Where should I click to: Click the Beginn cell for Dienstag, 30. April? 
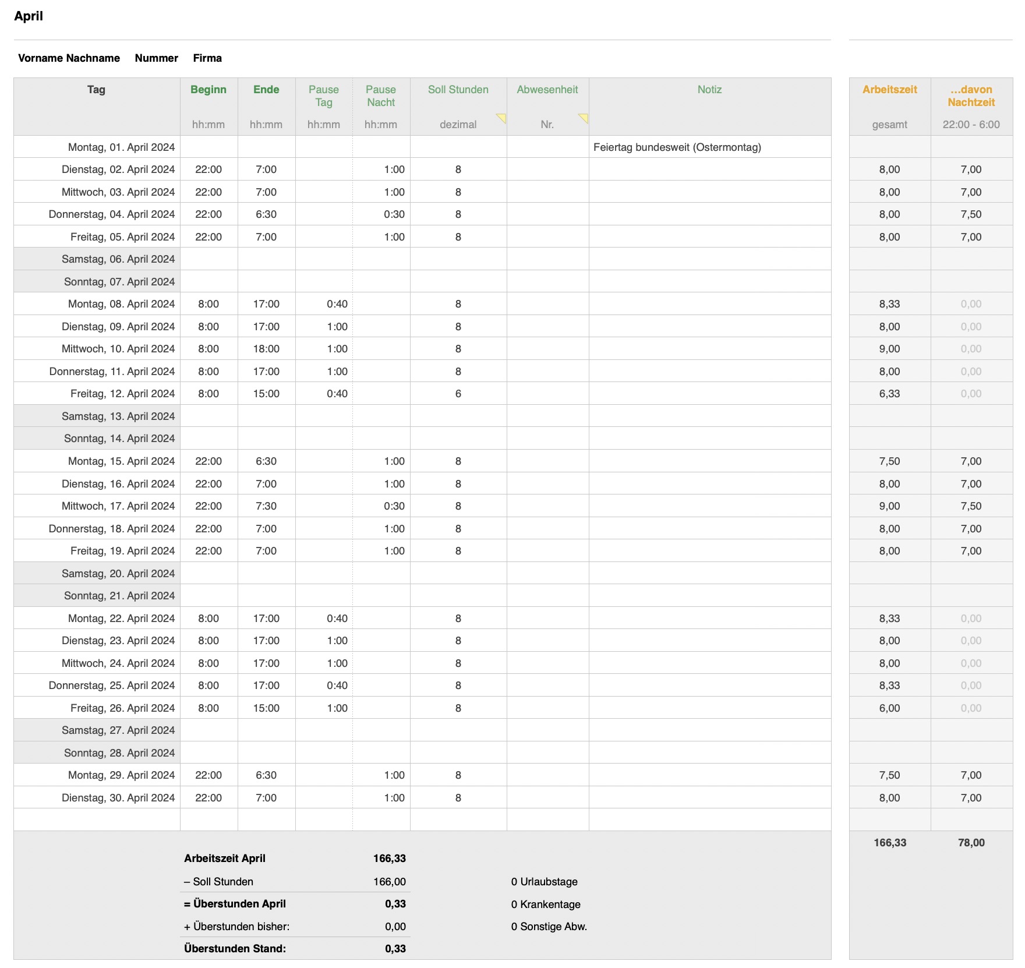point(208,798)
